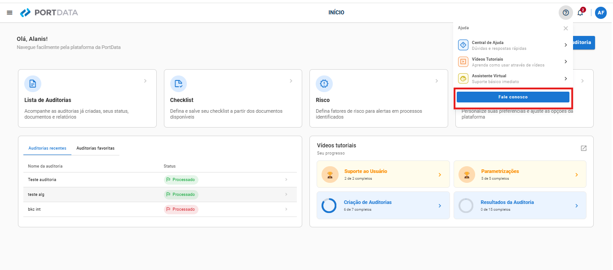Click green Processado status of teste alg
Viewport: 613px width, 270px height.
click(181, 195)
